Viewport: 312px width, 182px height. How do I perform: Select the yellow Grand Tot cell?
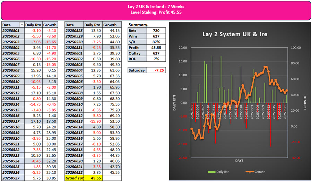74,178
